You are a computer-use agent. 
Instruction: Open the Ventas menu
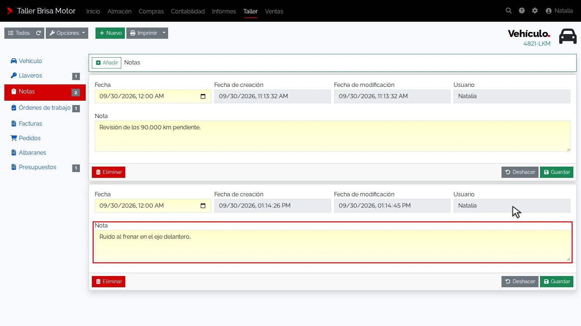(x=274, y=11)
